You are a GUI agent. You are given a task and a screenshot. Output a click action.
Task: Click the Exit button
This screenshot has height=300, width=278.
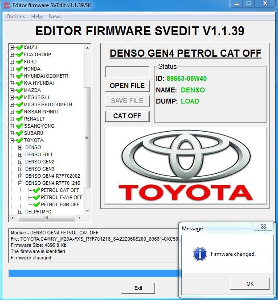[138, 288]
